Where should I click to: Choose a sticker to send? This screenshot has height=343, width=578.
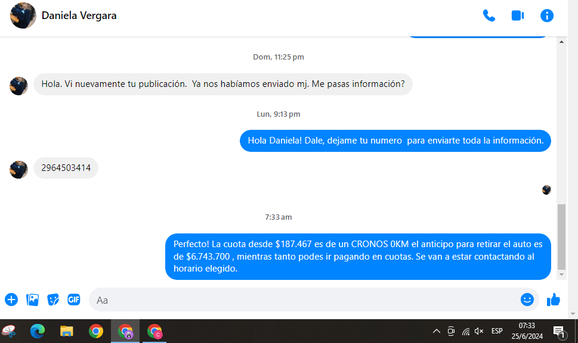(53, 300)
